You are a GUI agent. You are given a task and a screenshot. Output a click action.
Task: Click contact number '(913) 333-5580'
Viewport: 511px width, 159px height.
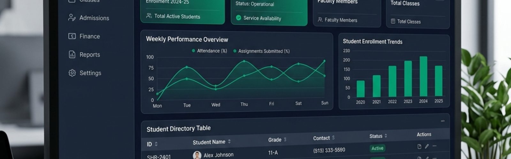329,150
